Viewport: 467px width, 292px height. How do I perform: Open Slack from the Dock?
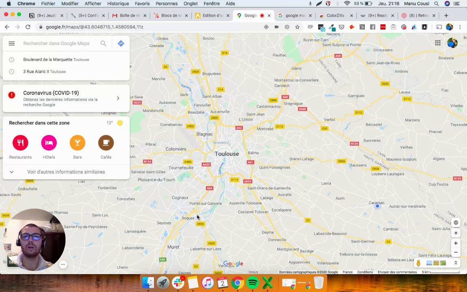click(178, 282)
